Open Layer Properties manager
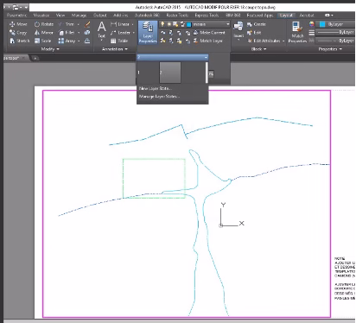This screenshot has height=323, width=356. click(148, 32)
